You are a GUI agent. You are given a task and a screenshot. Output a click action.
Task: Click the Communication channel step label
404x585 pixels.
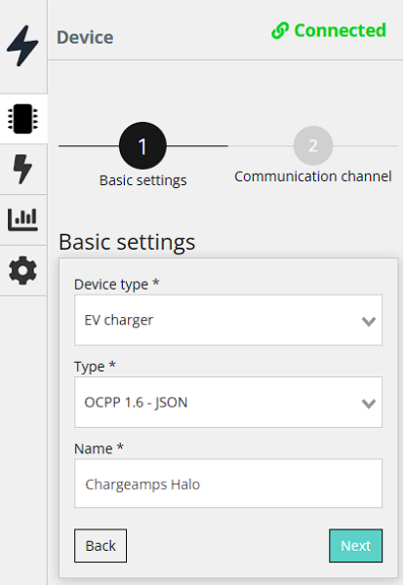tap(313, 176)
